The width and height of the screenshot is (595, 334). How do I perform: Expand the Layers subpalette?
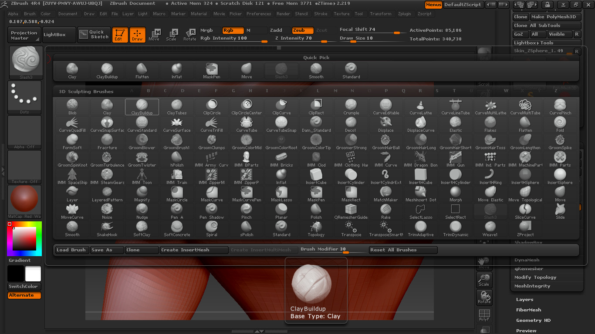524,300
